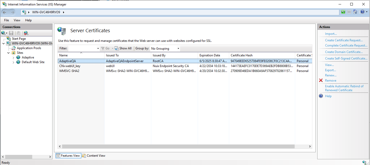
Task: Open the Go button dropdown arrow
Action: tap(113, 49)
